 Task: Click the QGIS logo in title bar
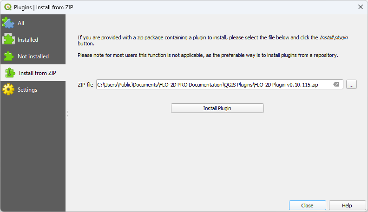coord(7,7)
